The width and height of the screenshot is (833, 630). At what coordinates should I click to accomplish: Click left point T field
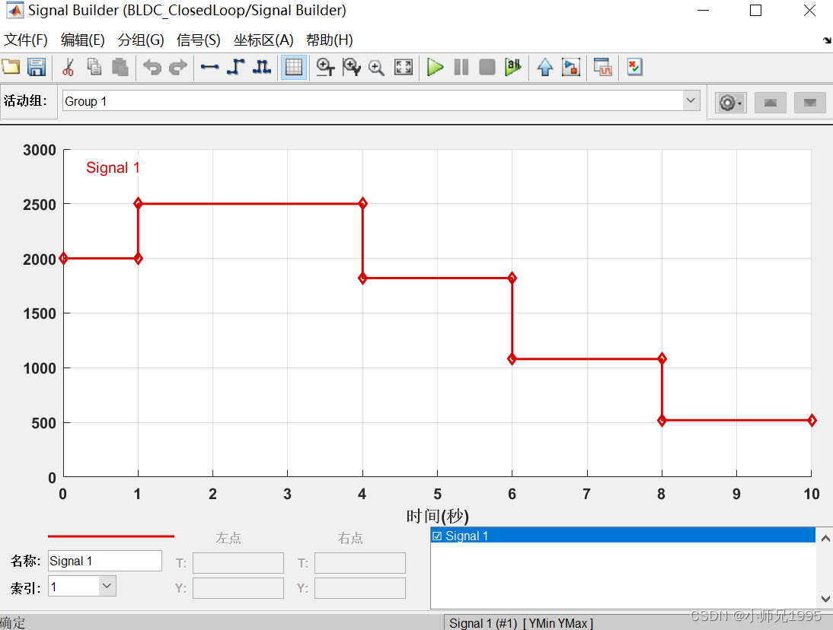click(238, 563)
